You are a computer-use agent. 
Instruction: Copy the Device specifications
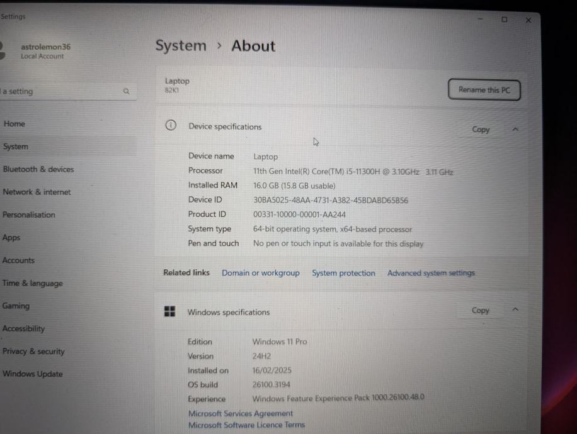pyautogui.click(x=481, y=130)
